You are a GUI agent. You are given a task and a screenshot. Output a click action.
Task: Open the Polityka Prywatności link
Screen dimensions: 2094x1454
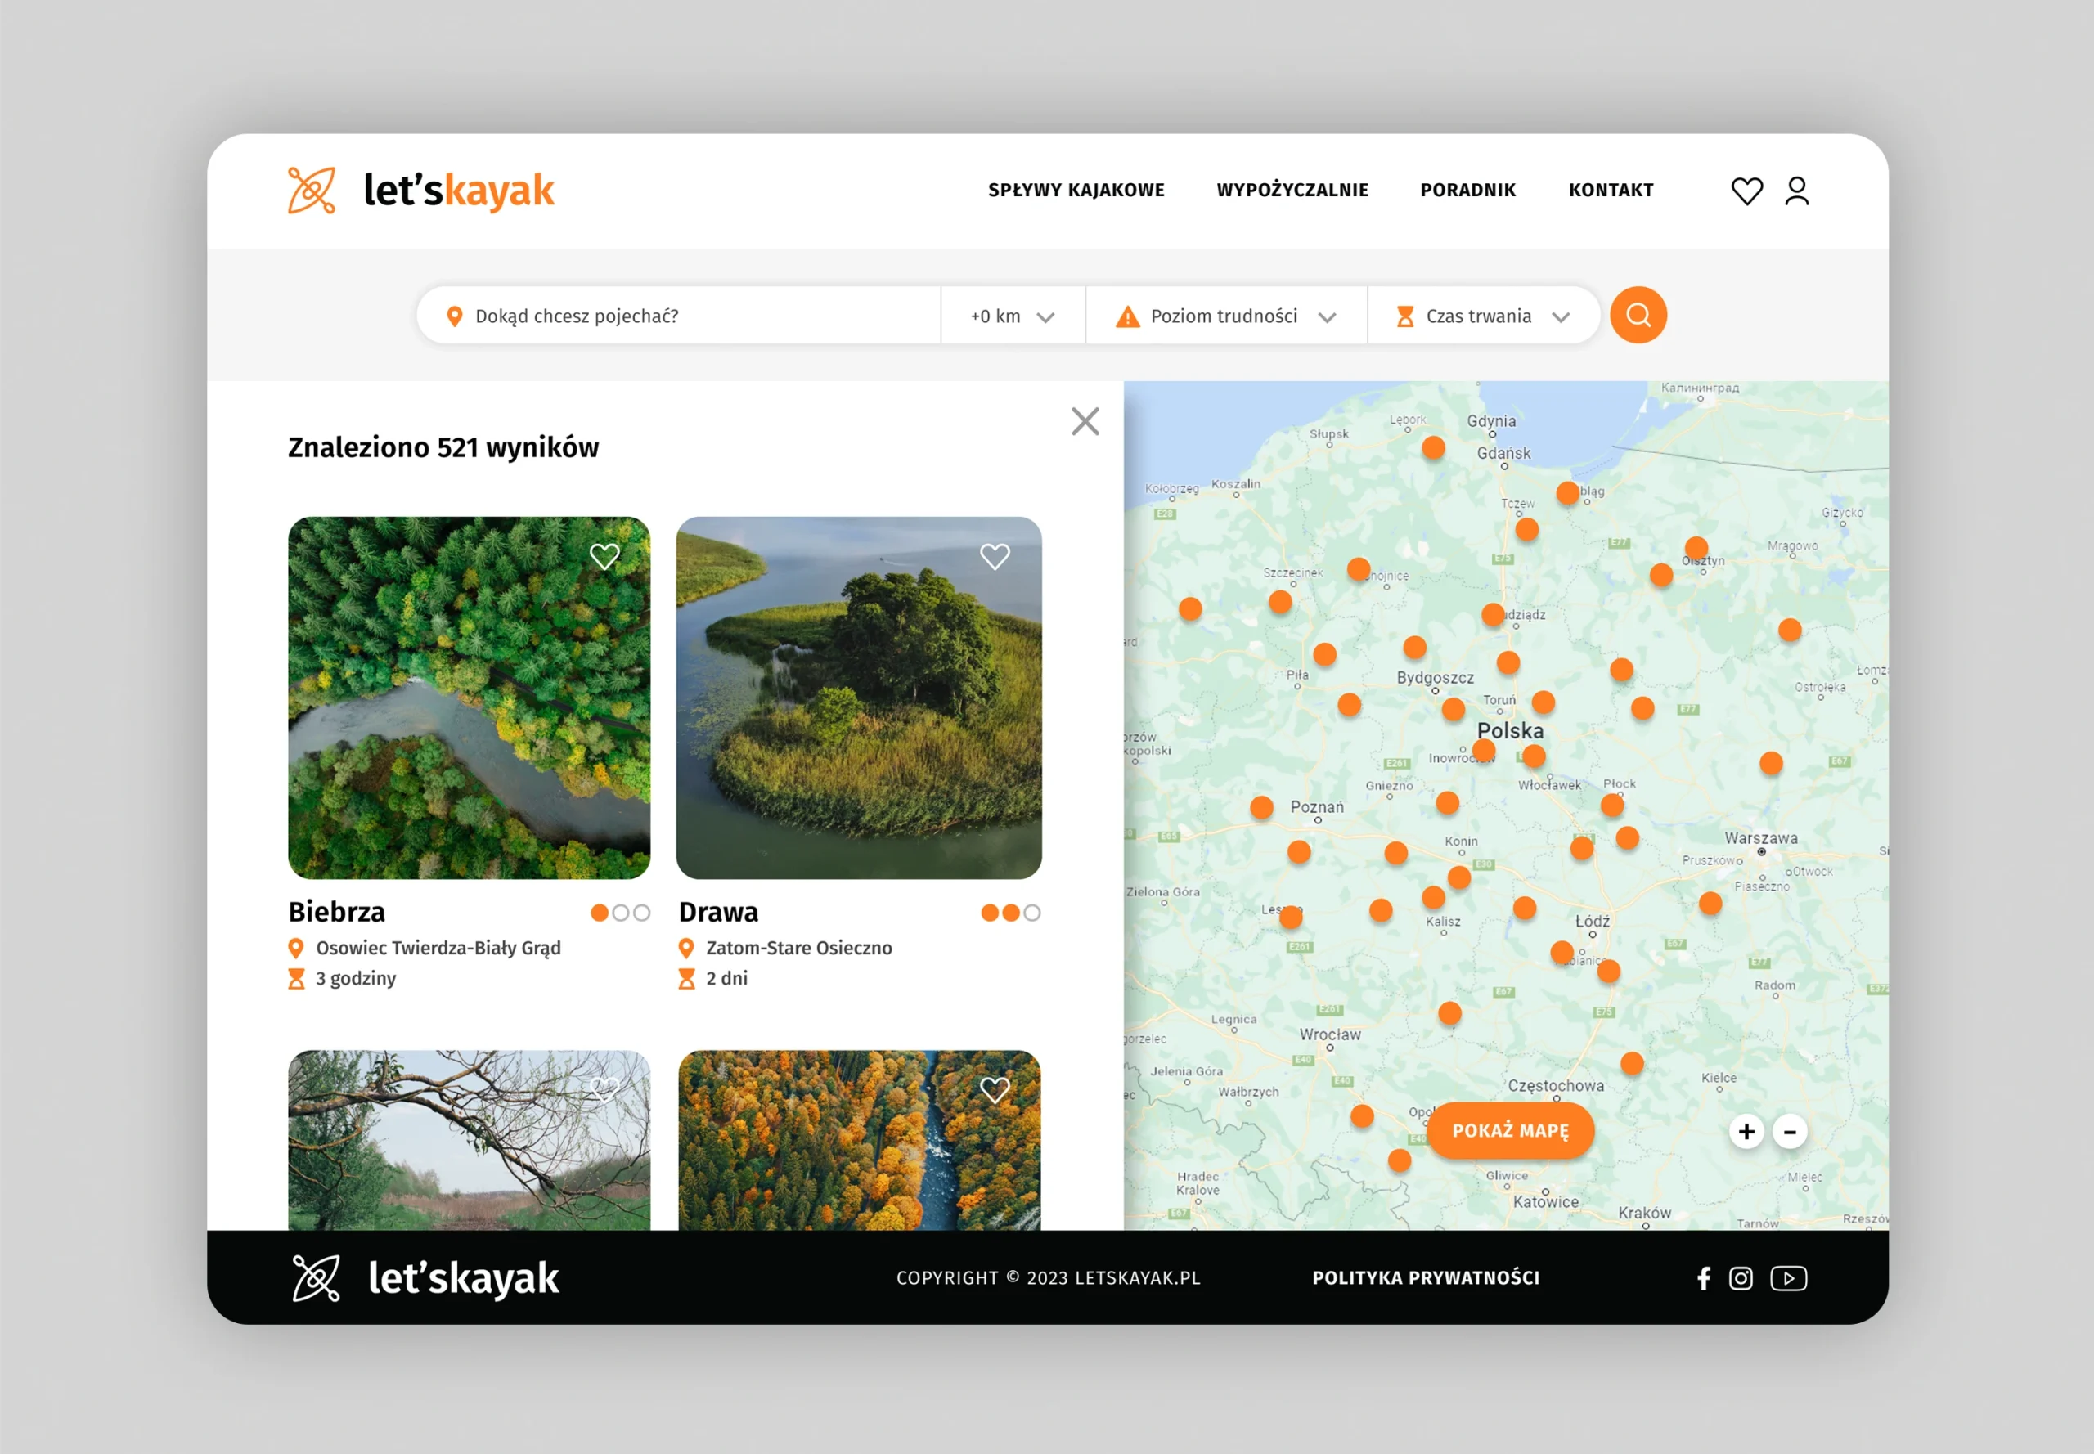click(1425, 1277)
